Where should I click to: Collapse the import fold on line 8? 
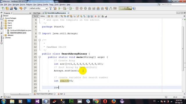point(40,34)
